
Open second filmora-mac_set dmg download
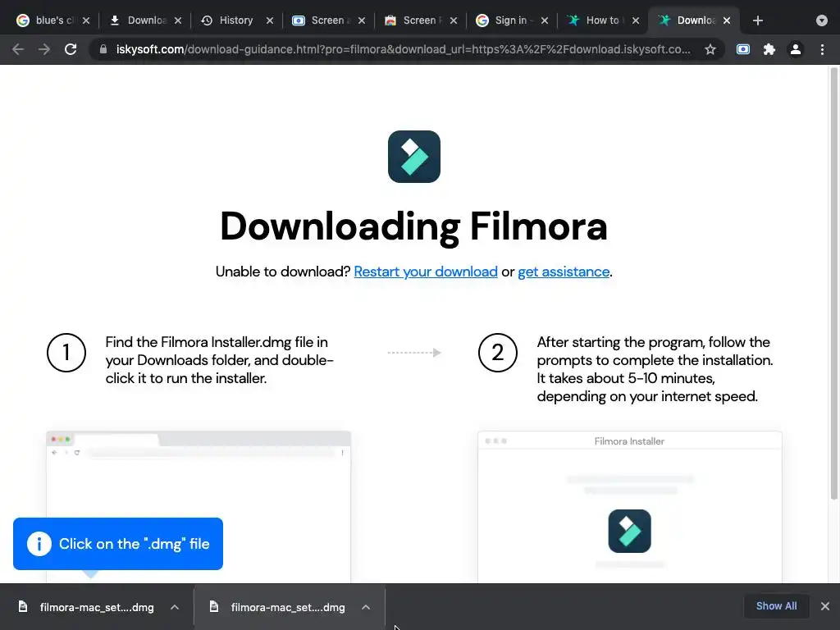click(288, 607)
